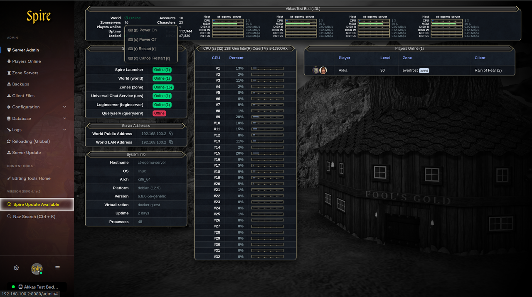Image resolution: width=532 pixels, height=297 pixels.
Task: Click Percent column header
Action: point(236,58)
